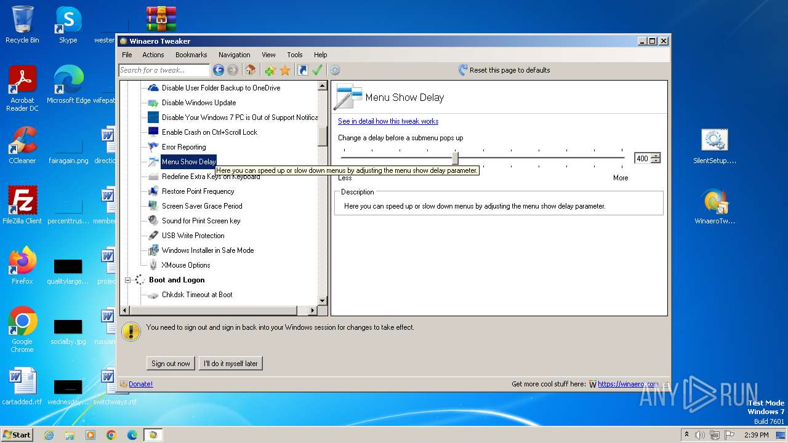Viewport: 788px width, 443px height.
Task: Click the Menu Show Delay slider thumb
Action: click(455, 158)
